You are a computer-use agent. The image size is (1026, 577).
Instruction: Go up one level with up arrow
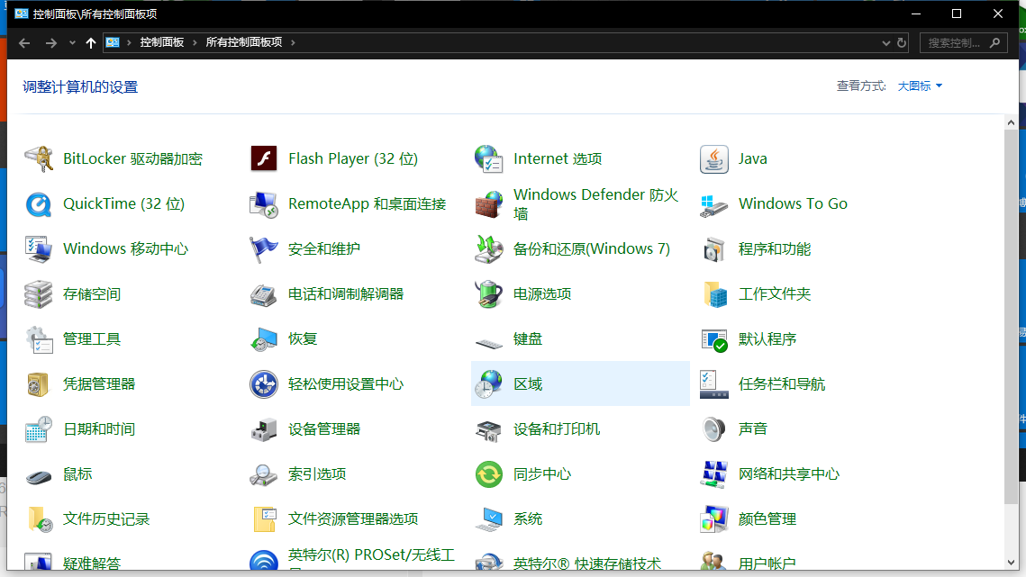coord(91,43)
